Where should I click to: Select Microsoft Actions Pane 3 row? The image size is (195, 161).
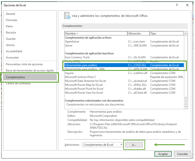(124, 77)
